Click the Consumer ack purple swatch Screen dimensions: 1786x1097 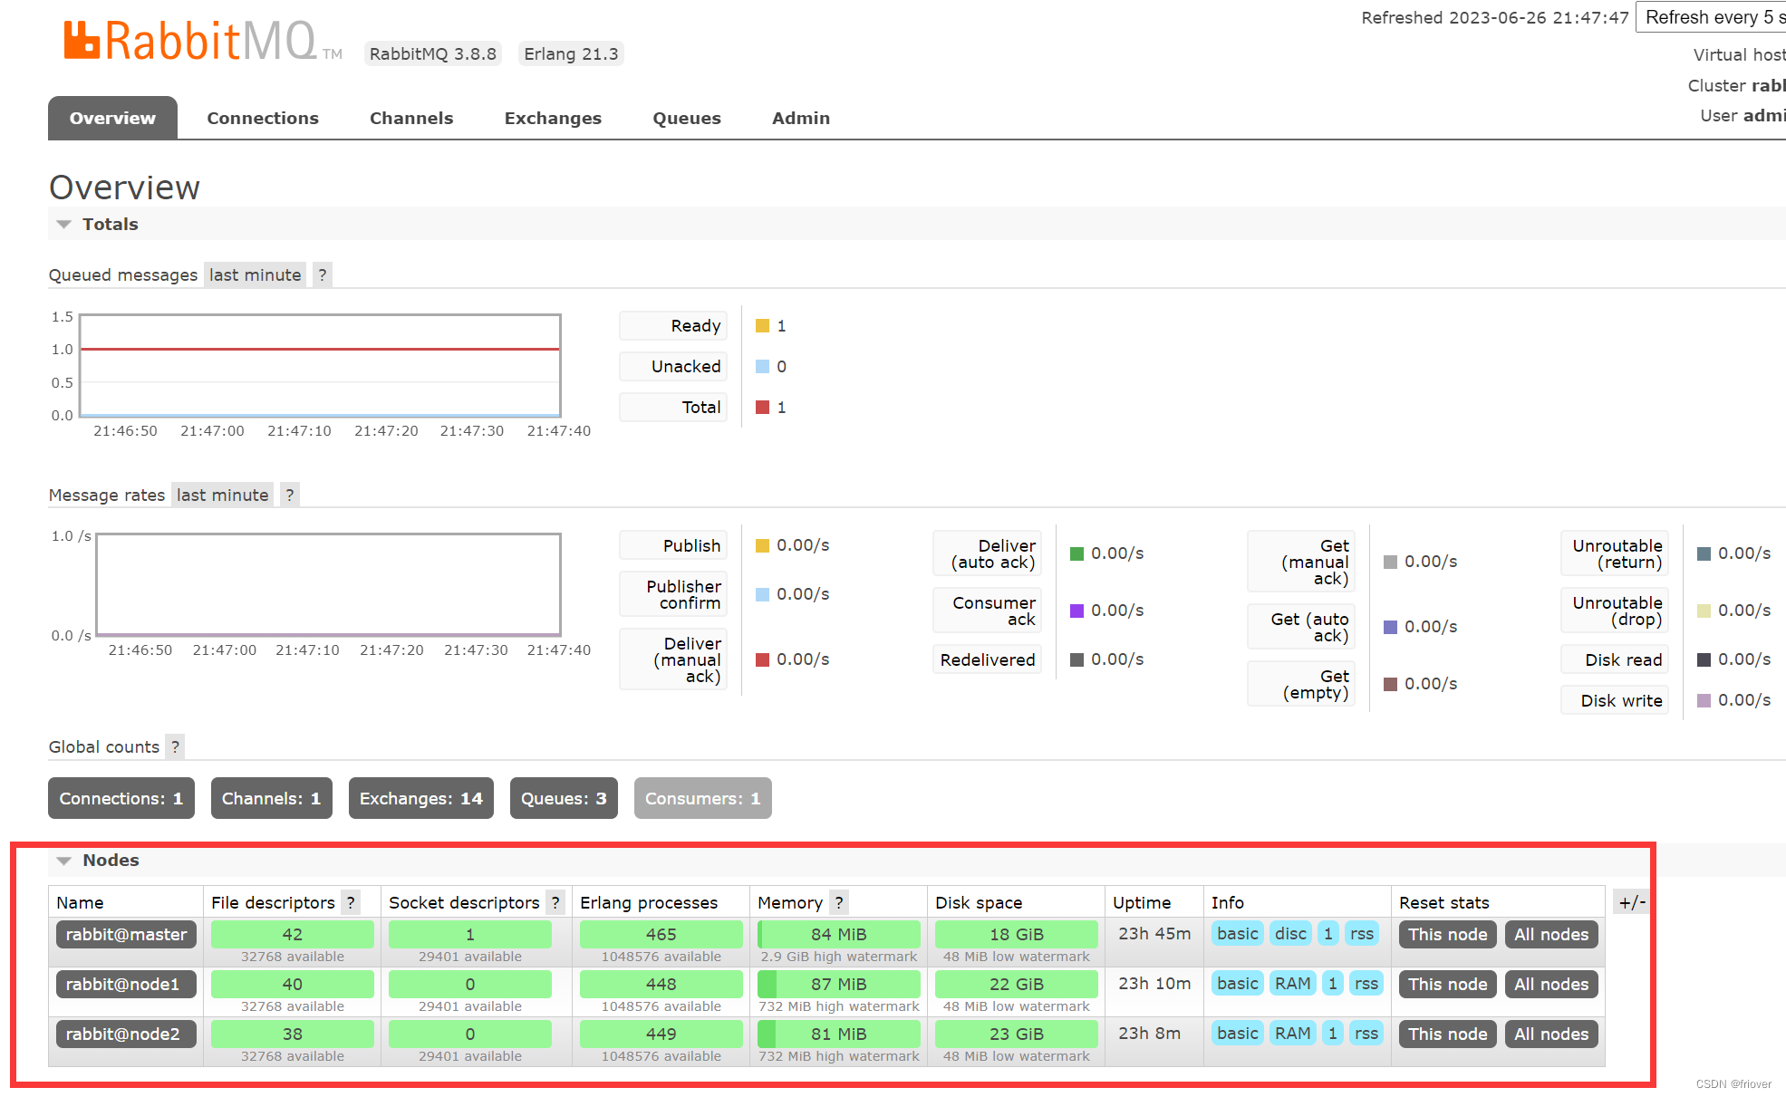1076,611
